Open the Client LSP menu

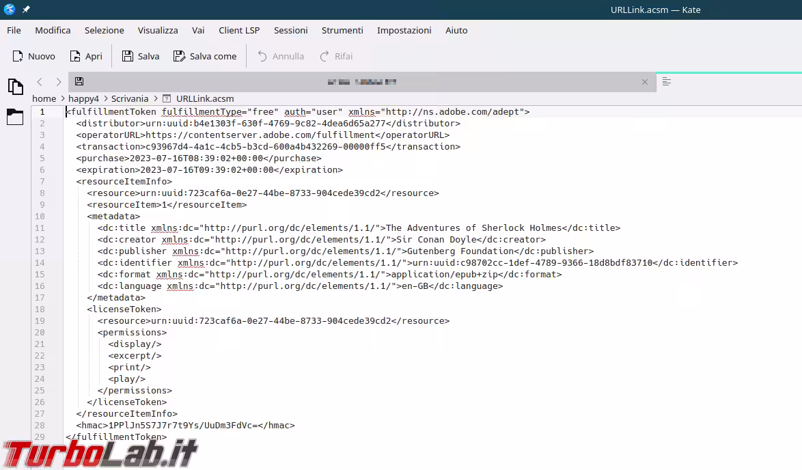click(239, 30)
